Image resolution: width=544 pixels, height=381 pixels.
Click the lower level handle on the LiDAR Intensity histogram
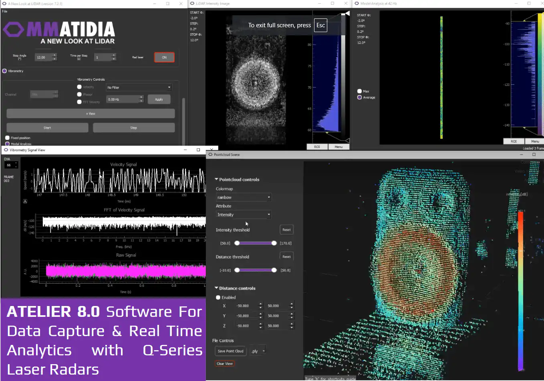[x=347, y=140]
